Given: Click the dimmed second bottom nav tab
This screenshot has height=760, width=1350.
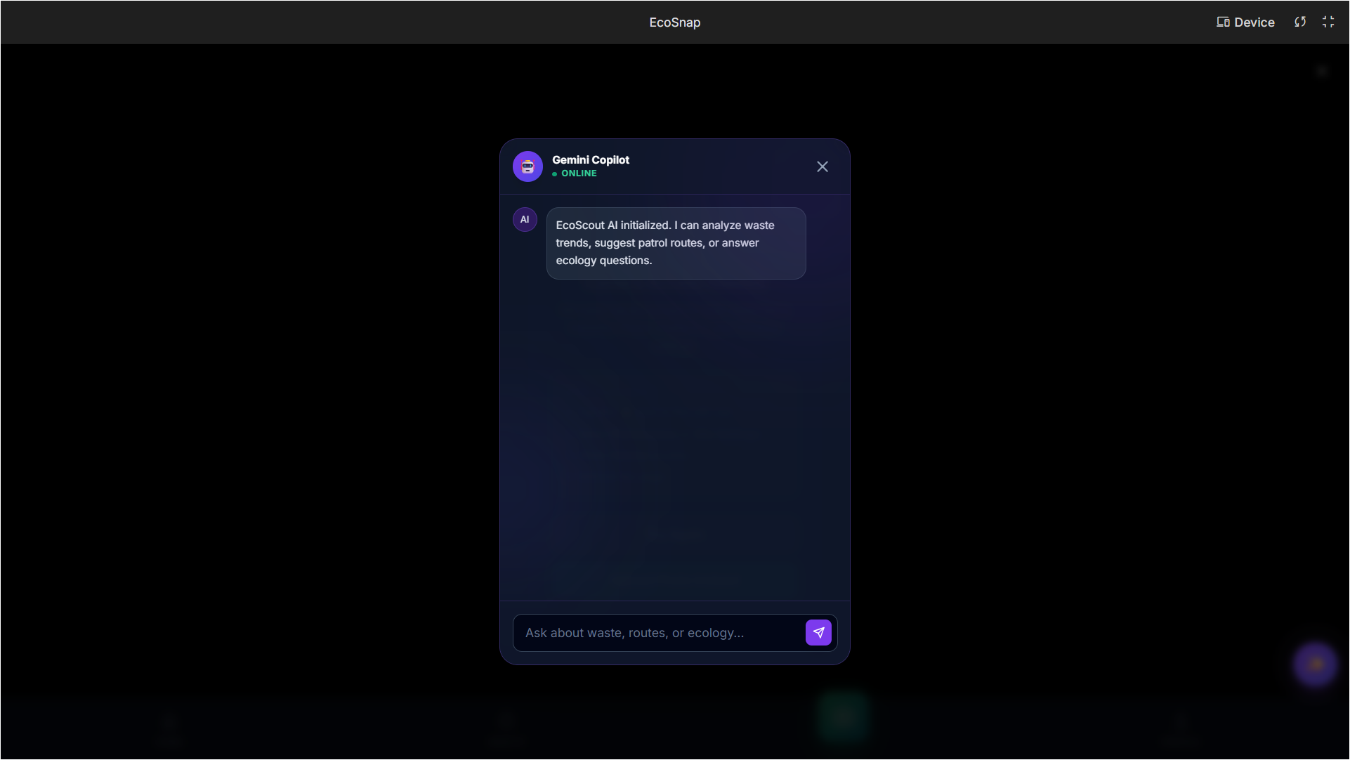Looking at the screenshot, I should coord(506,729).
